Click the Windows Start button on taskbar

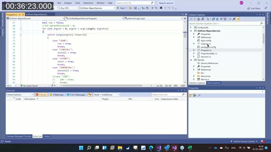point(81,148)
